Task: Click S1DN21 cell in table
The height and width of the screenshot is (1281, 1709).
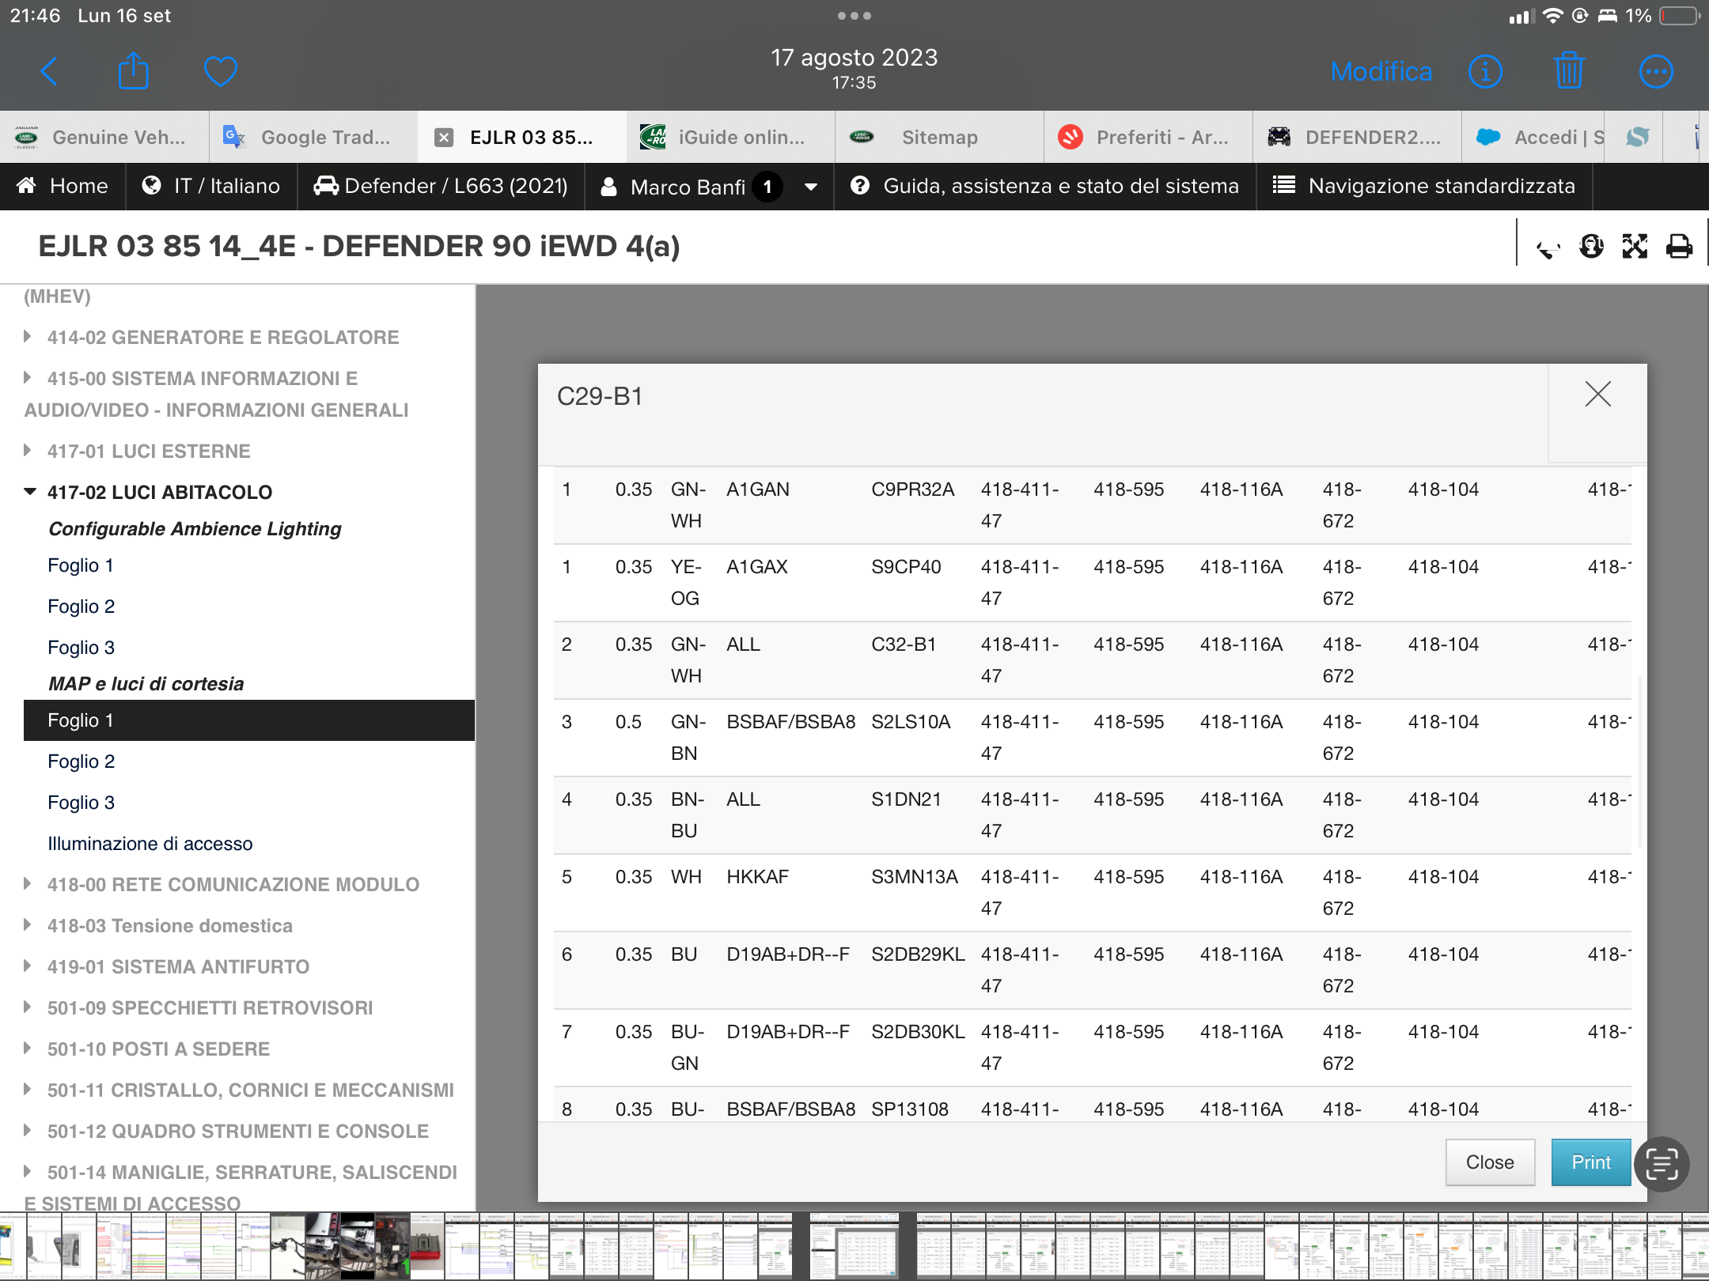Action: pyautogui.click(x=907, y=799)
